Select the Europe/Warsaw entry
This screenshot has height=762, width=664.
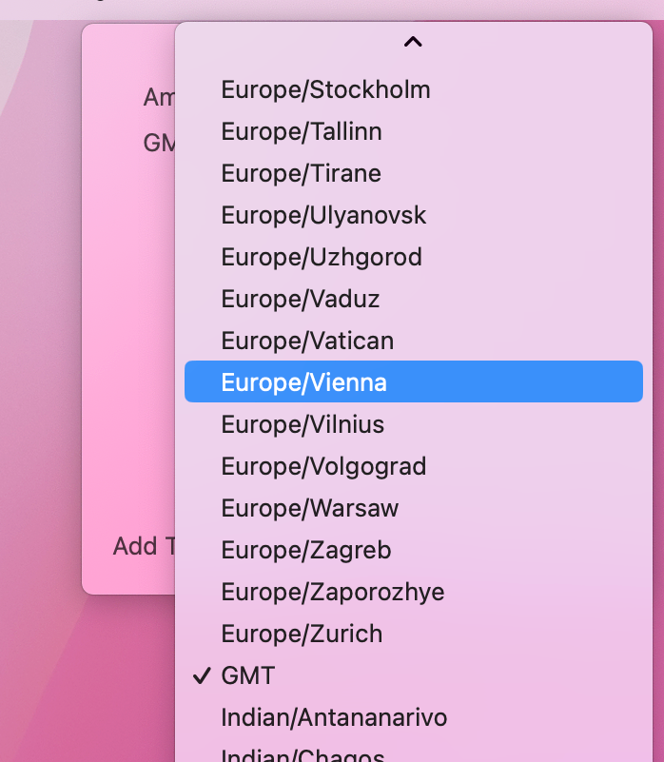[x=309, y=508]
